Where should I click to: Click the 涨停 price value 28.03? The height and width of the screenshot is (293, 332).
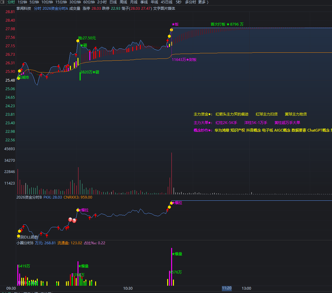pyautogui.click(x=96, y=9)
